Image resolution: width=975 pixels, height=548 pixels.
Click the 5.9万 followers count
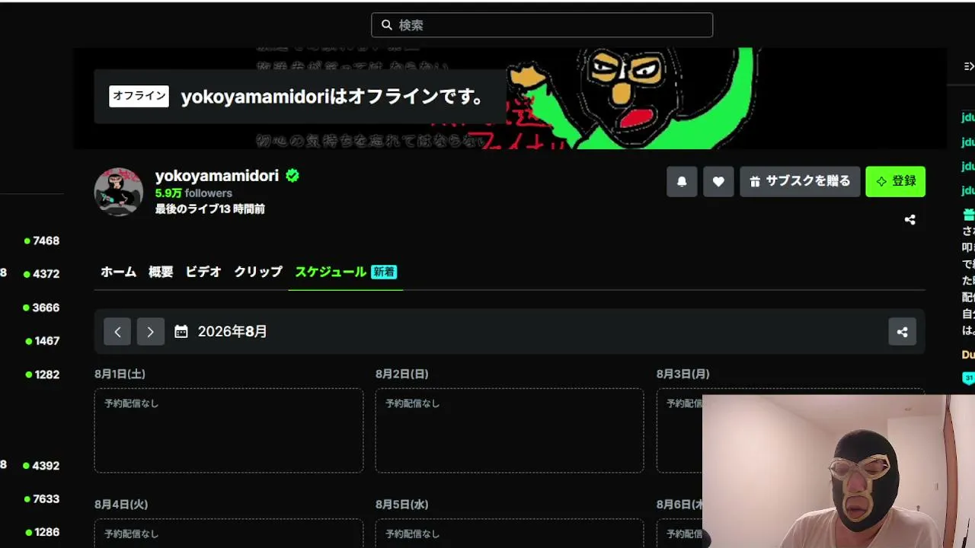pos(193,193)
